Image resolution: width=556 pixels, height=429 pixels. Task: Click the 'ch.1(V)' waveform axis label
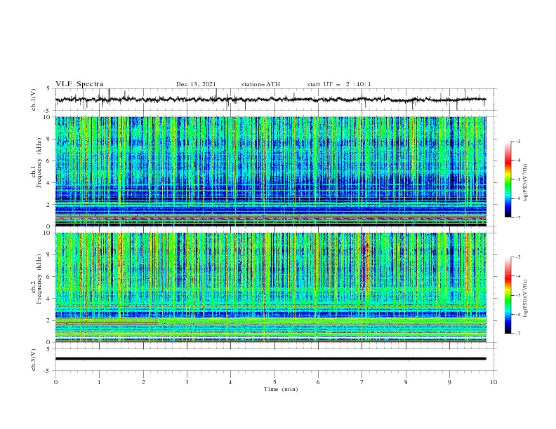coord(34,100)
